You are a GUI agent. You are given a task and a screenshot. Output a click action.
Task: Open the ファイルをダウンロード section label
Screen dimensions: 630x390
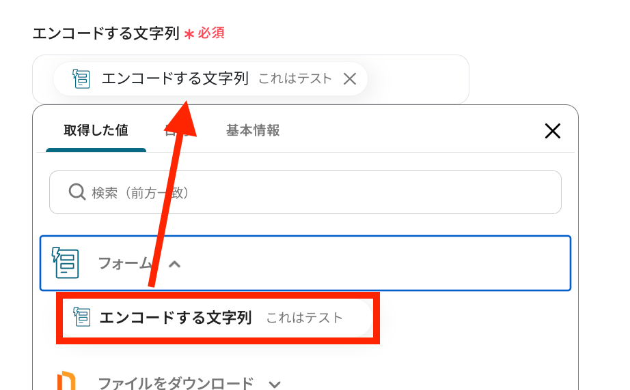[176, 383]
